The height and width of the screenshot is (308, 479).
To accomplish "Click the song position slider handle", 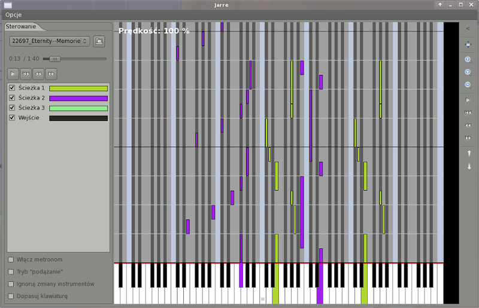I will click(55, 59).
